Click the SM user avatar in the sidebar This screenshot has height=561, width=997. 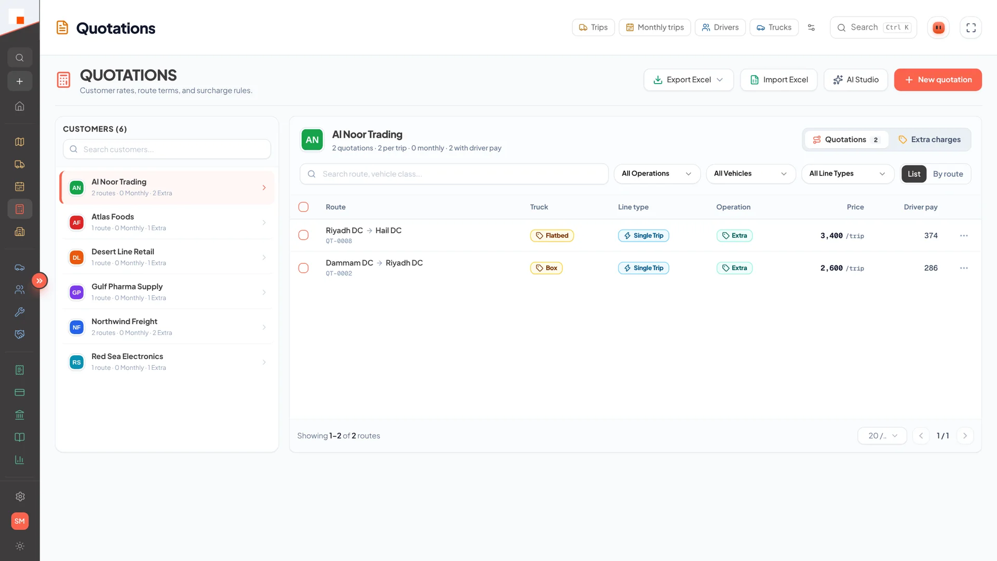tap(20, 521)
